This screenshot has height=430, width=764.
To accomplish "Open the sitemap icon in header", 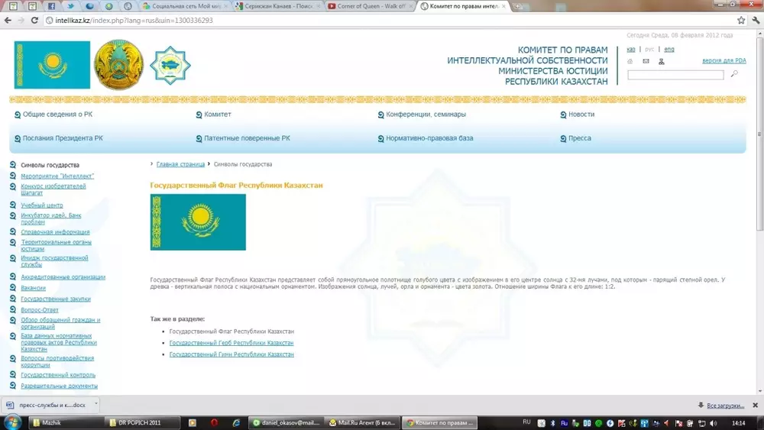I will 662,61.
